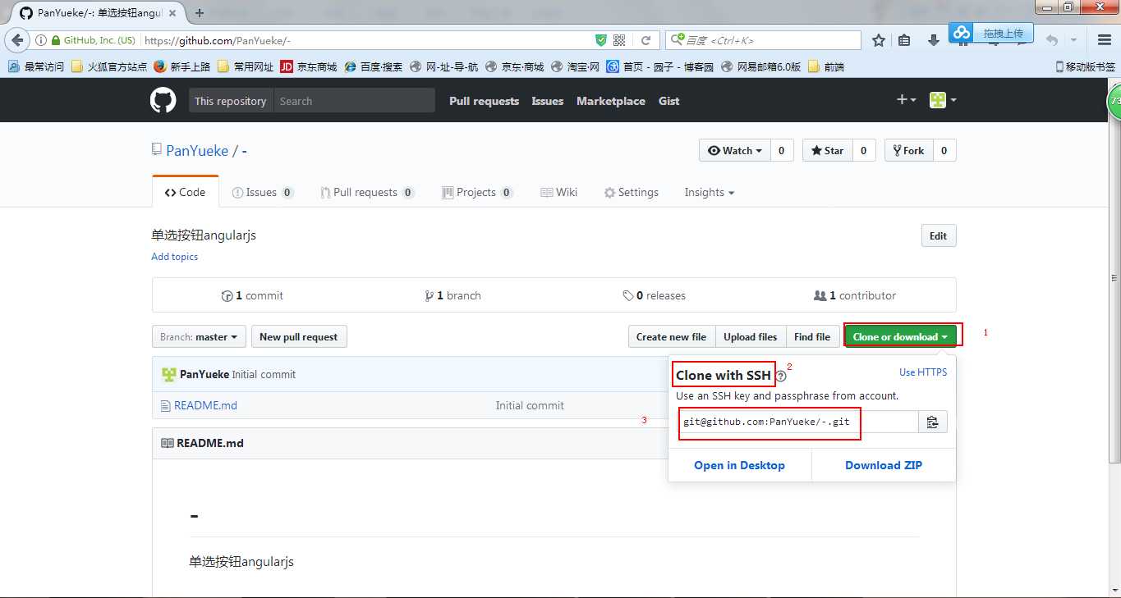Open Issues in the top navigation

click(547, 101)
